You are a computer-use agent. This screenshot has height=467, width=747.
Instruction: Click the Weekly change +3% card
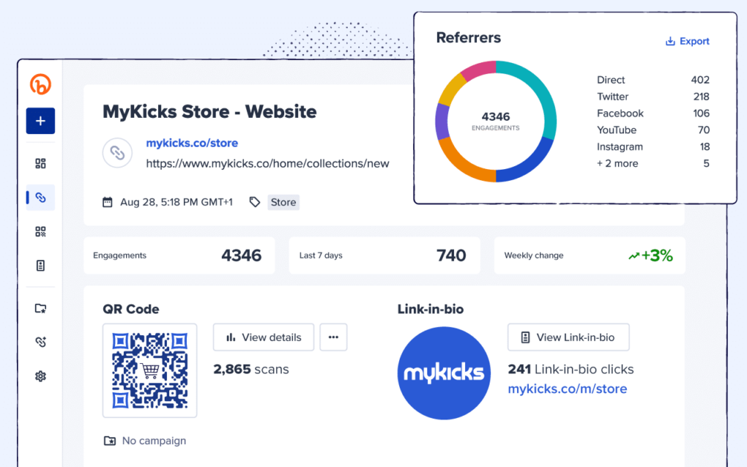coord(590,256)
